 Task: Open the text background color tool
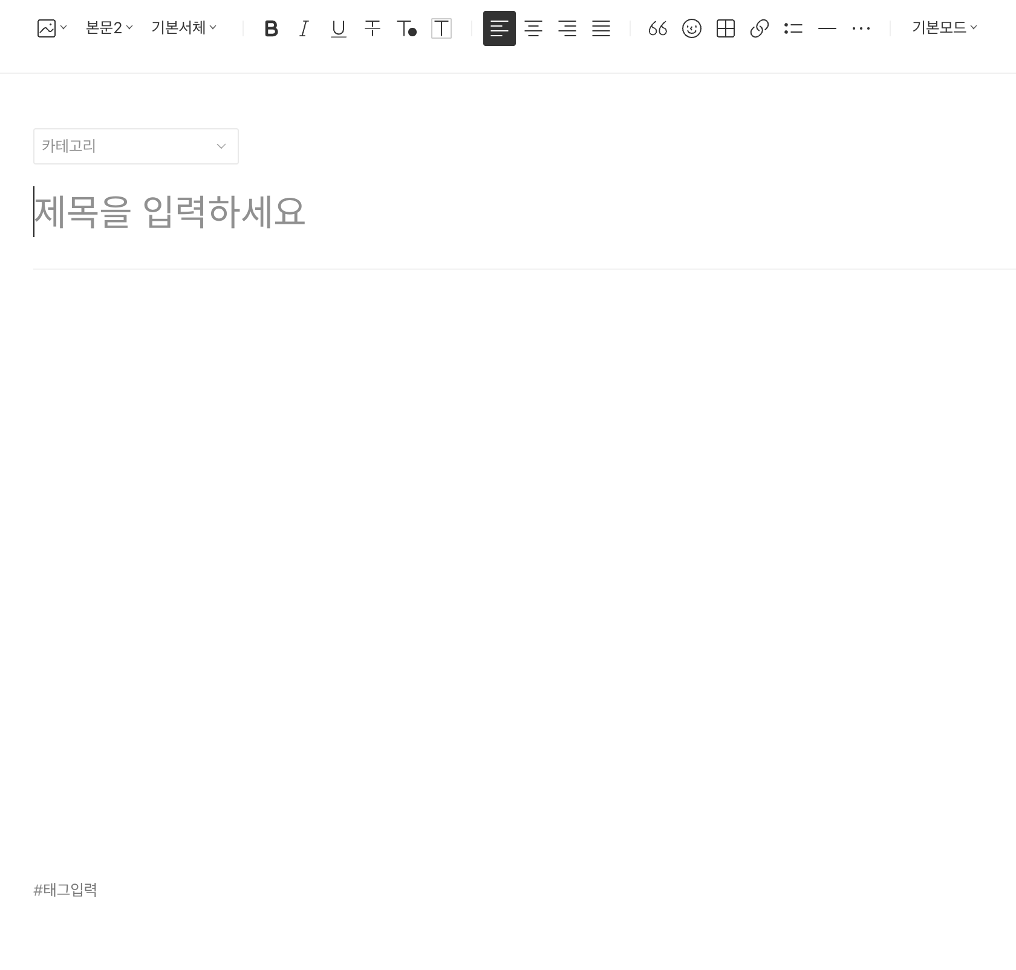[441, 28]
